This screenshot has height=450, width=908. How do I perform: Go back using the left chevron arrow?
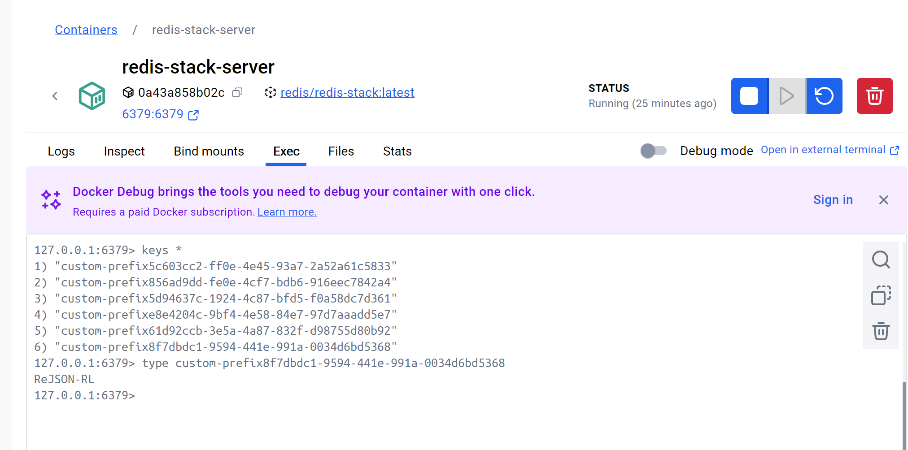tap(55, 96)
